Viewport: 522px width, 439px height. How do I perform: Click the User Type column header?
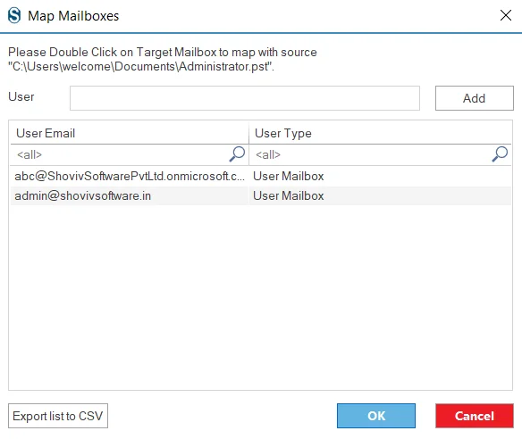[x=380, y=133]
